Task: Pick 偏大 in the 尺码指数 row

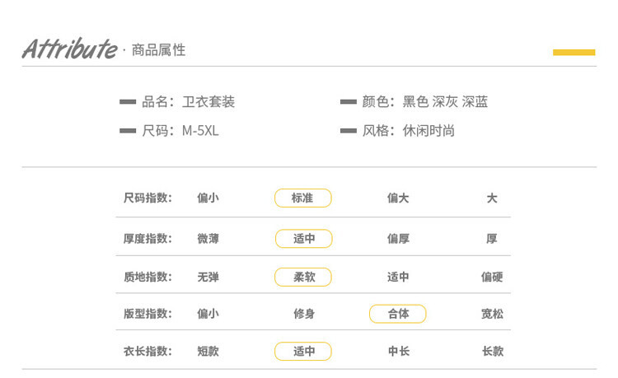Action: coord(398,198)
